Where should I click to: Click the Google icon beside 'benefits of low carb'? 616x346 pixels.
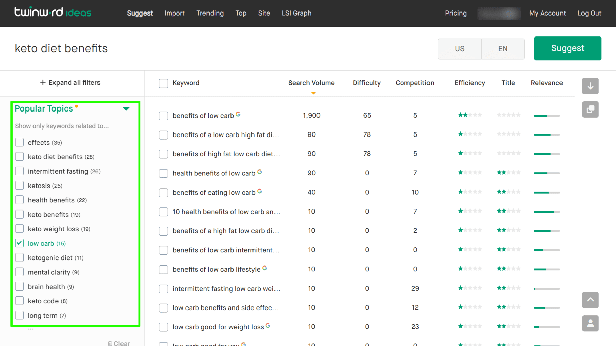(x=238, y=114)
